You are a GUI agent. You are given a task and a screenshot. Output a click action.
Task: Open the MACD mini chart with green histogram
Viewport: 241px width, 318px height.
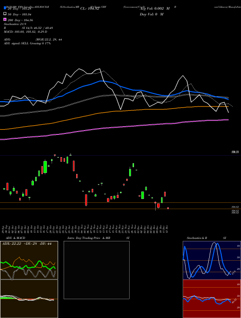[29, 299]
